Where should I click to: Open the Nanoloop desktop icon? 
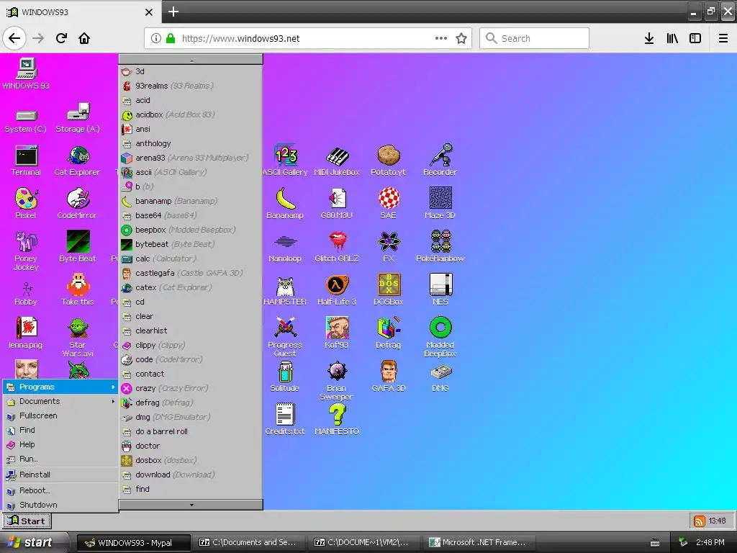[x=285, y=248]
